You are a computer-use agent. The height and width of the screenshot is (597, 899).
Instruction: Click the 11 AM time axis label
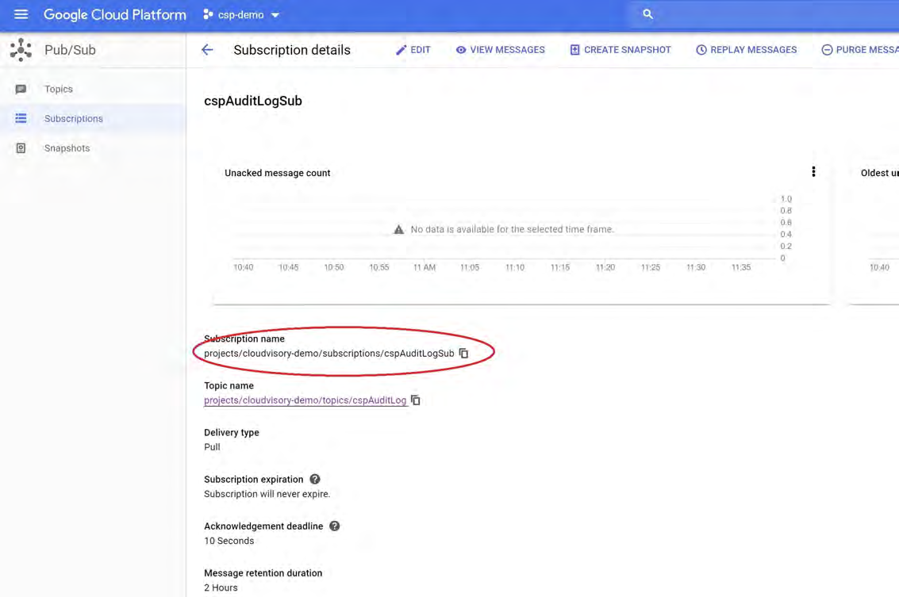pyautogui.click(x=425, y=267)
